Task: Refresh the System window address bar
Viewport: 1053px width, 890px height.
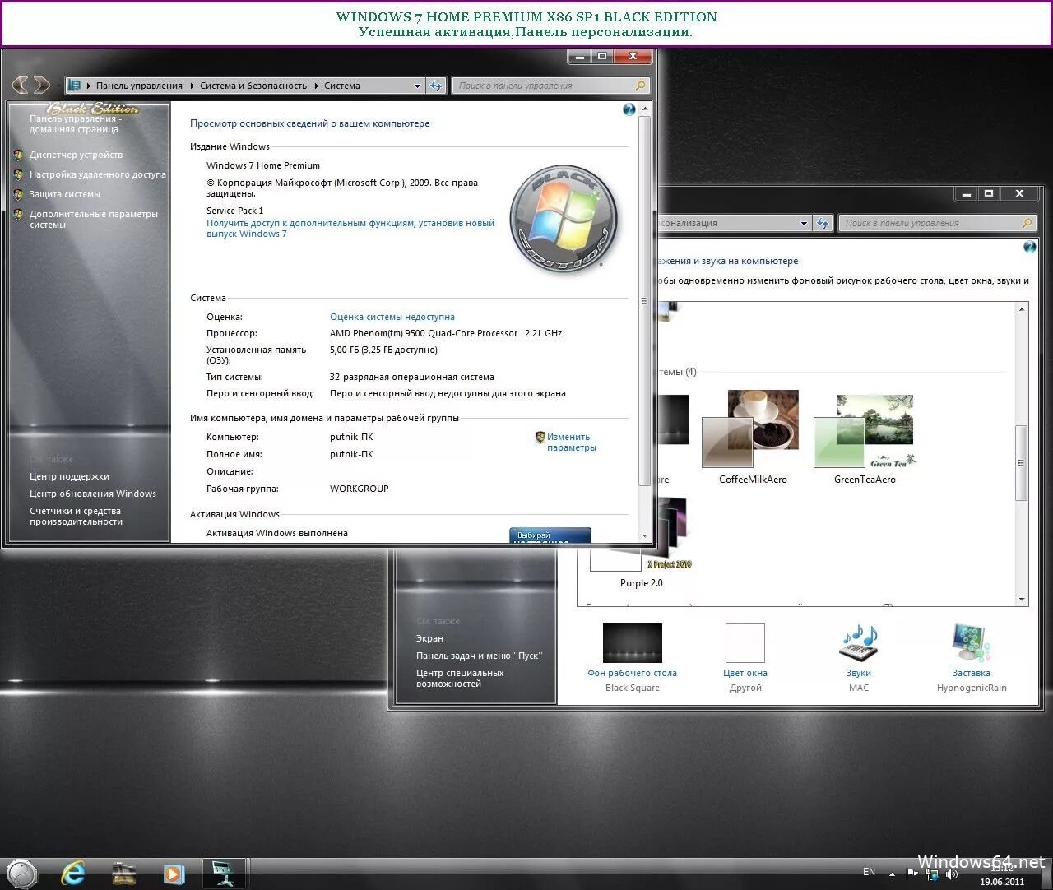Action: click(x=436, y=86)
